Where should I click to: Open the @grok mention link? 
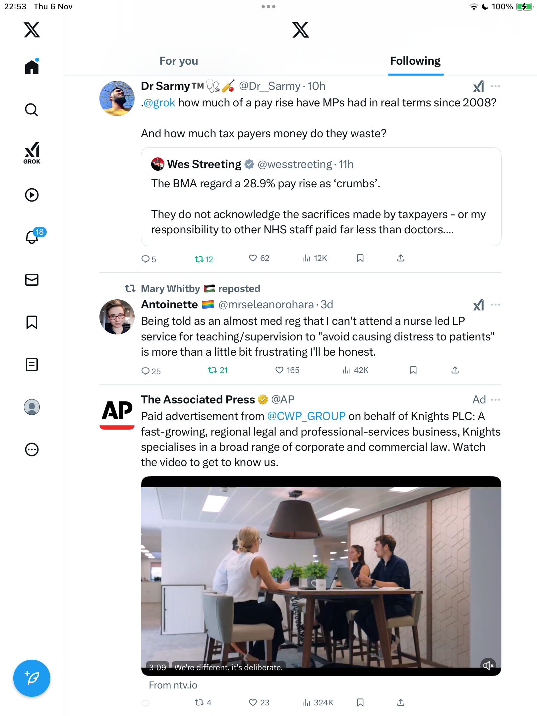click(159, 103)
